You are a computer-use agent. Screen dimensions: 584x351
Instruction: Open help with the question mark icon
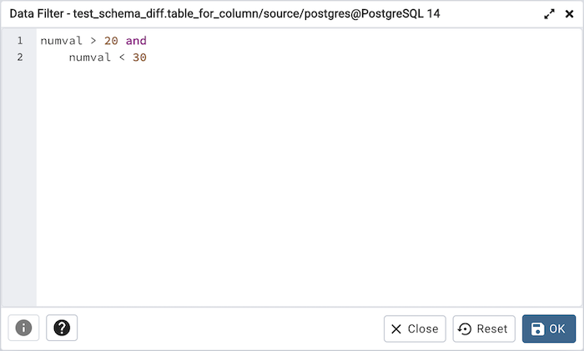pos(62,328)
